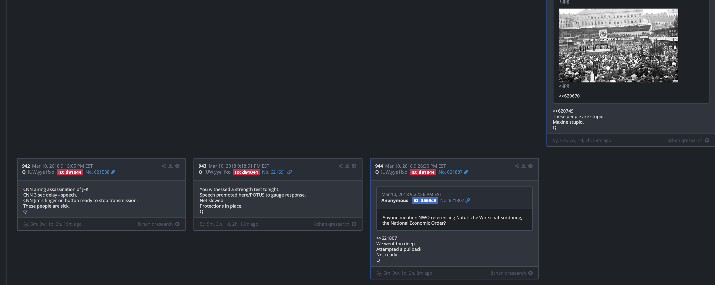The height and width of the screenshot is (285, 715).
Task: Click 8chan qresearch label in post 944
Action: (x=508, y=273)
